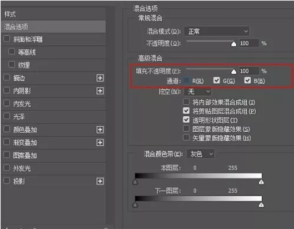Viewport: 294px width, 229px height.
Task: Check the R(R) channel checkbox
Action: coord(186,80)
